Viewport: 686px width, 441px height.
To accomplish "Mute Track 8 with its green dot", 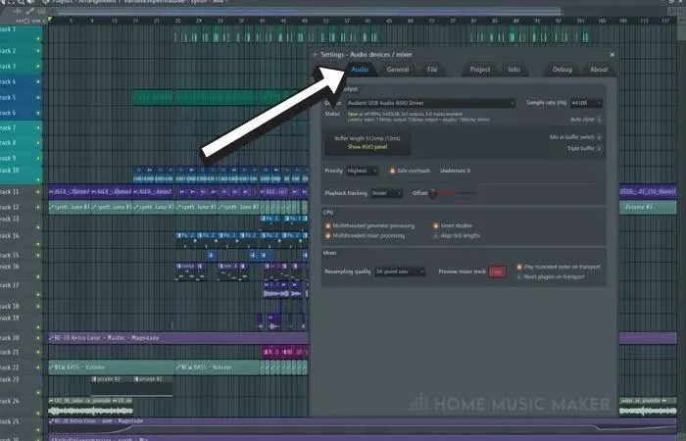I will tap(38, 143).
